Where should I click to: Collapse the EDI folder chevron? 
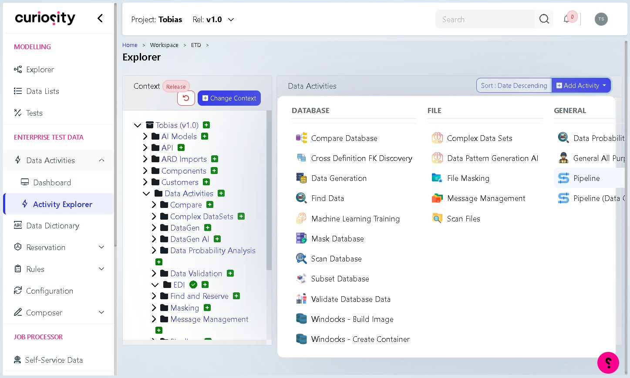point(155,284)
